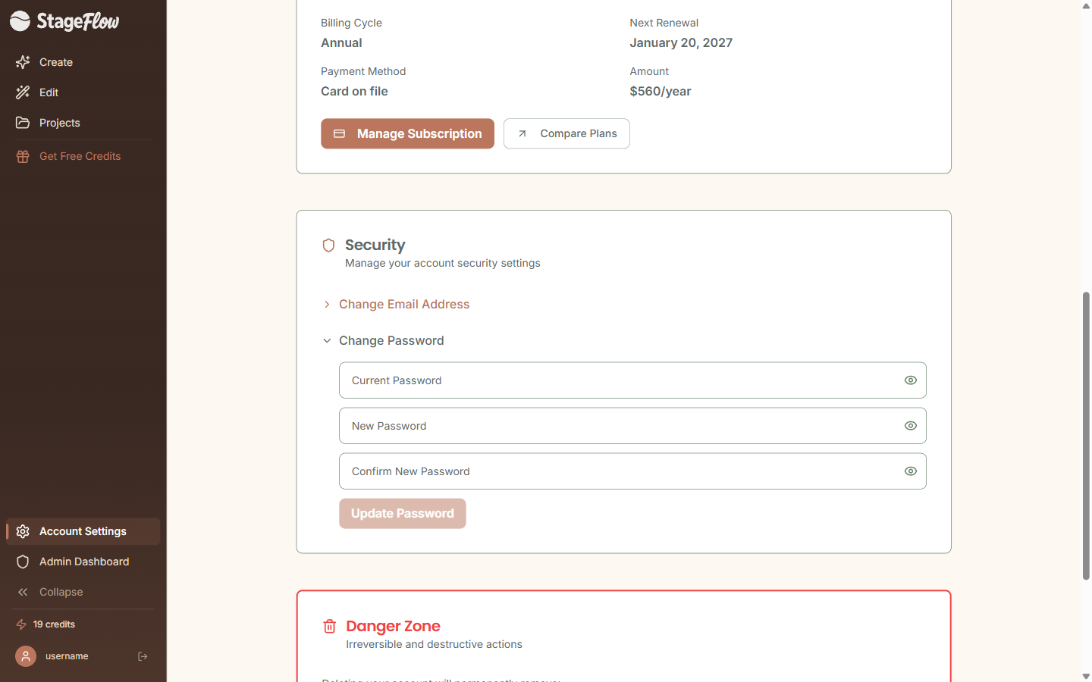Click the username text
The width and height of the screenshot is (1092, 682).
click(67, 656)
